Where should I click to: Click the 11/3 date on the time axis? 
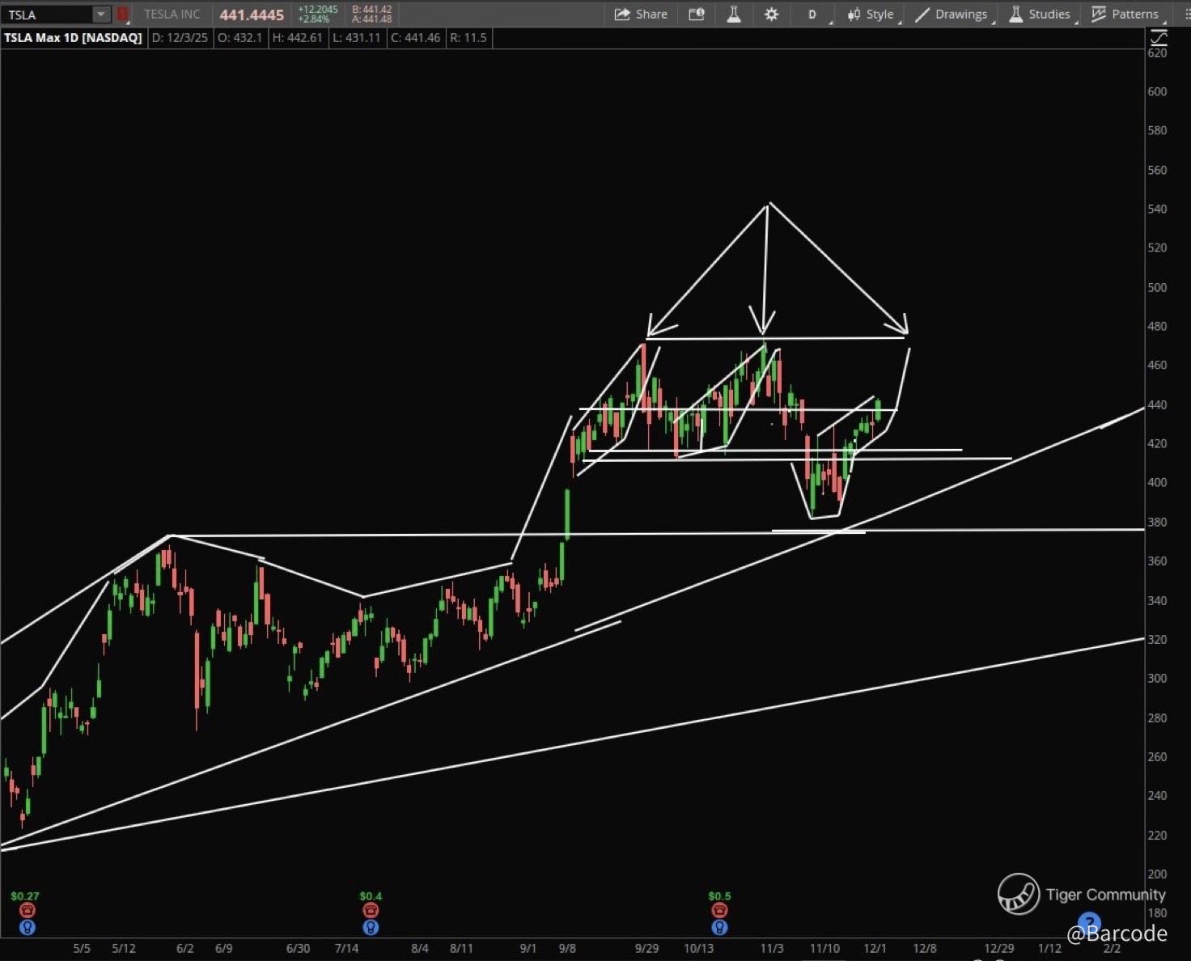click(772, 948)
